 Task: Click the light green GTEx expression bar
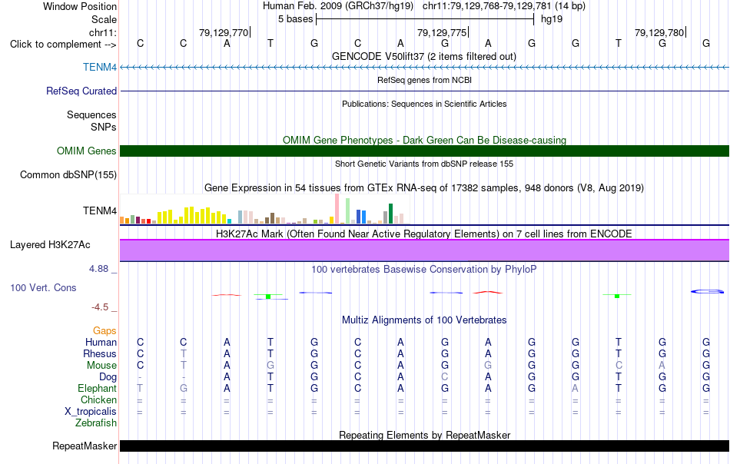(x=347, y=210)
